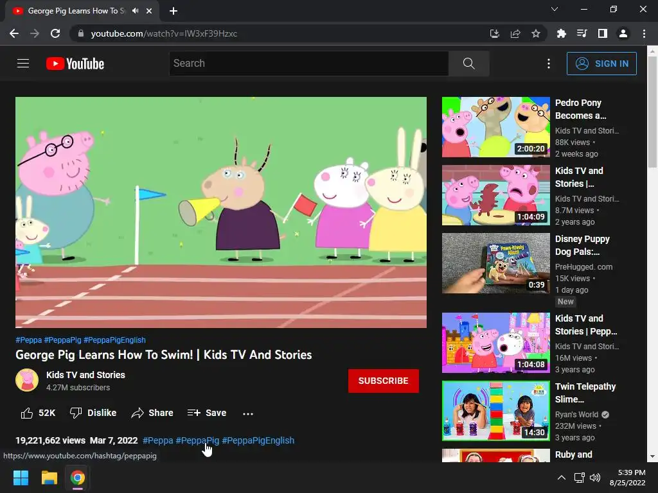Image resolution: width=658 pixels, height=493 pixels.
Task: Click #PeppaPigEnglish hashtag above video title
Action: [114, 340]
